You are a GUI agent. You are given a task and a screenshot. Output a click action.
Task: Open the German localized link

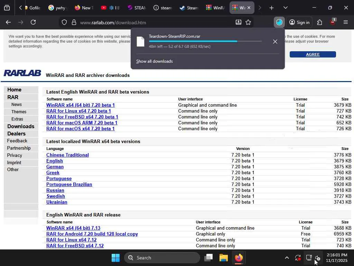coord(55,167)
